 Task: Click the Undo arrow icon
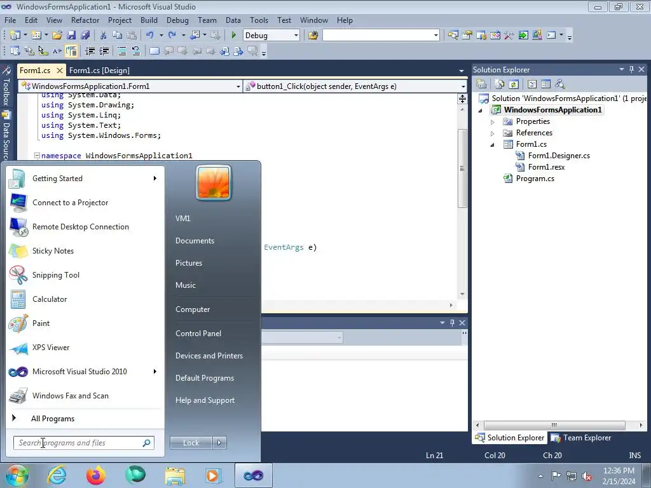[x=150, y=36]
